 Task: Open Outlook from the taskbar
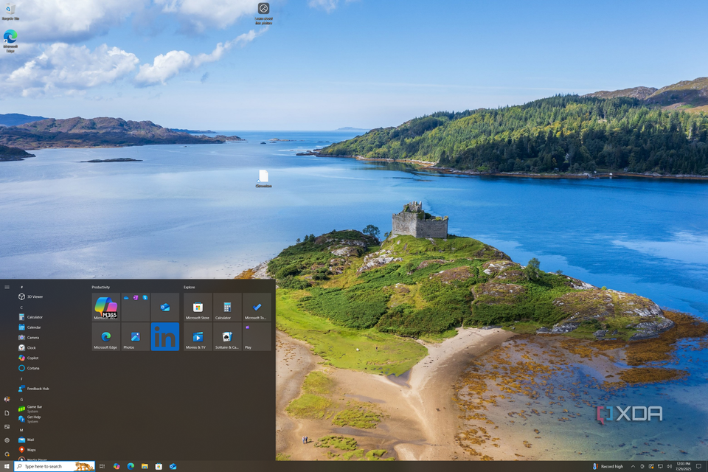click(173, 467)
